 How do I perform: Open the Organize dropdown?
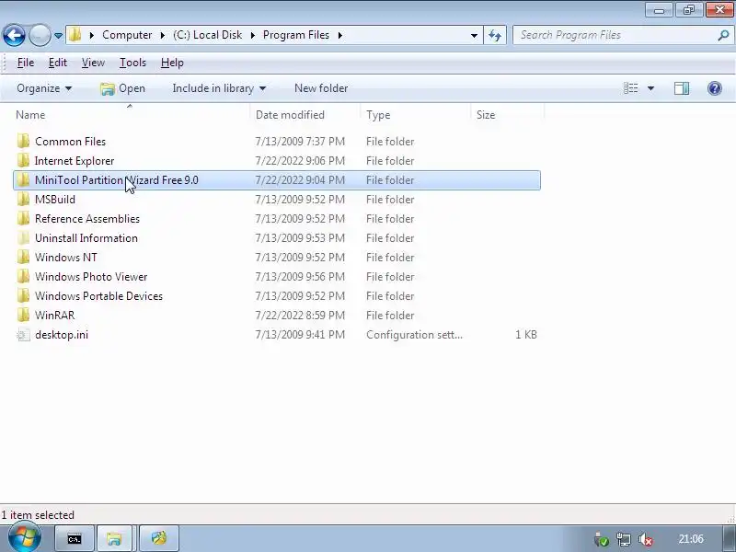point(44,88)
